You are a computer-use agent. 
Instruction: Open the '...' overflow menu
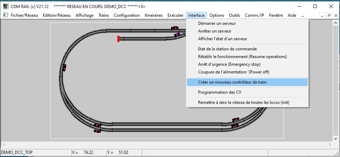(x=303, y=15)
